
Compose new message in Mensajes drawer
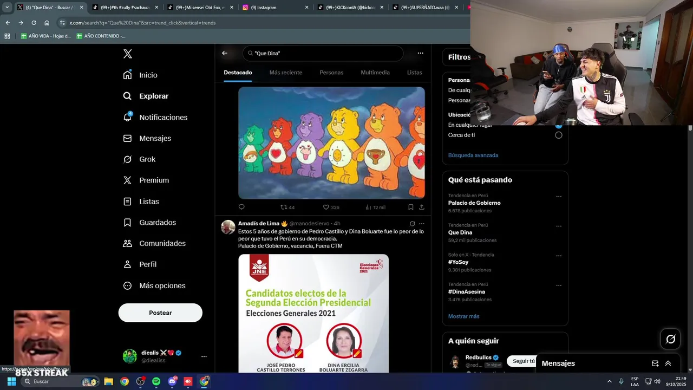coord(655,363)
